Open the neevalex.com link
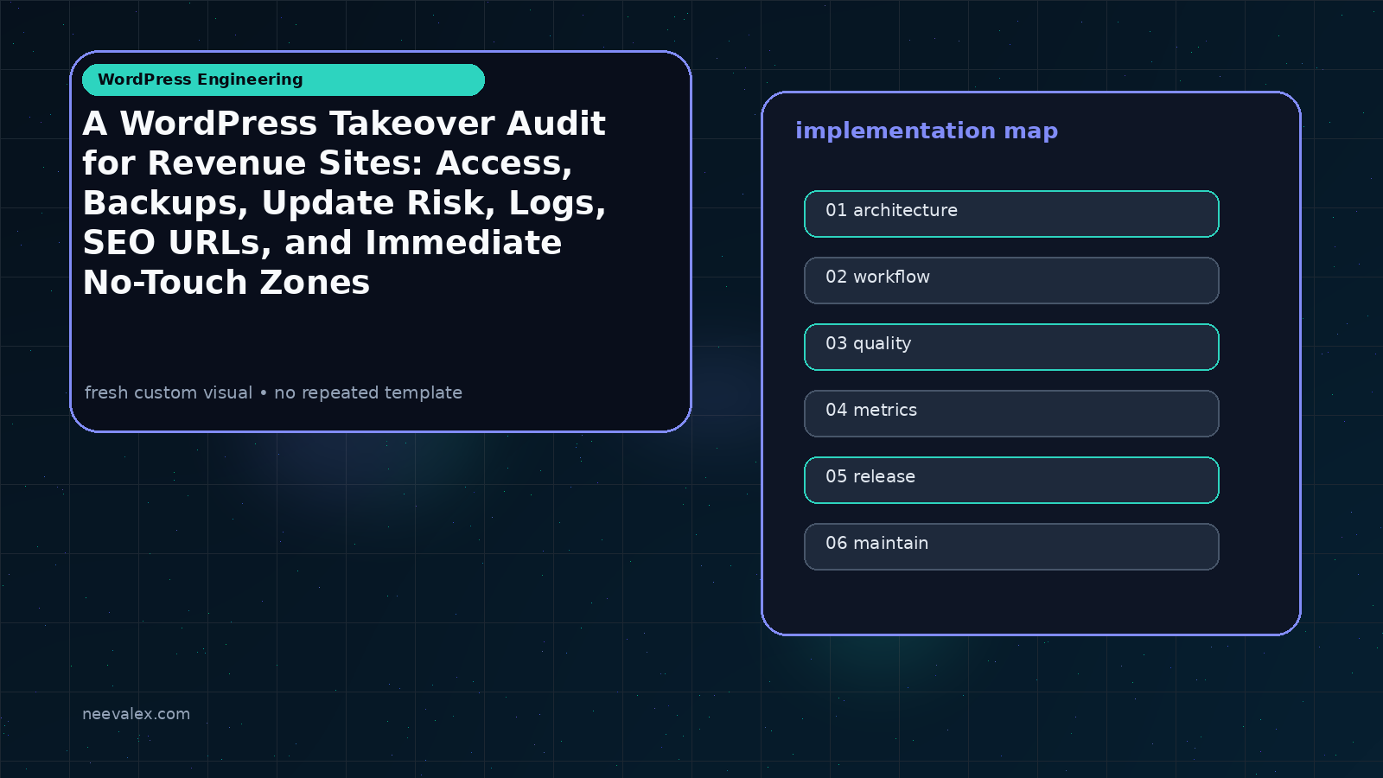Screen dimensions: 1383x778 (136, 714)
